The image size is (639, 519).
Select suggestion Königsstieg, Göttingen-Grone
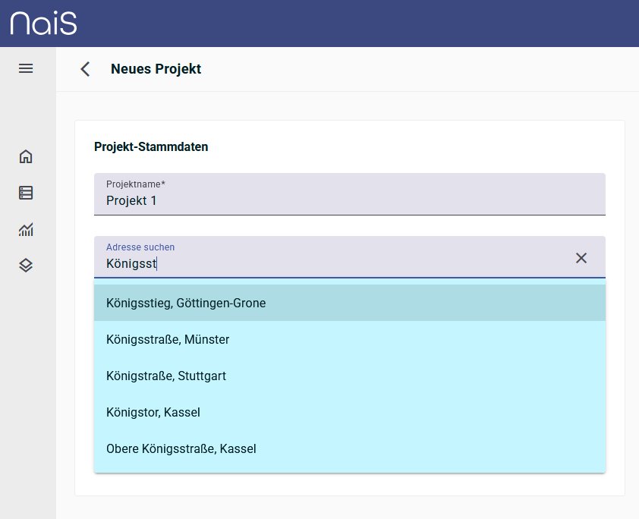(x=350, y=303)
